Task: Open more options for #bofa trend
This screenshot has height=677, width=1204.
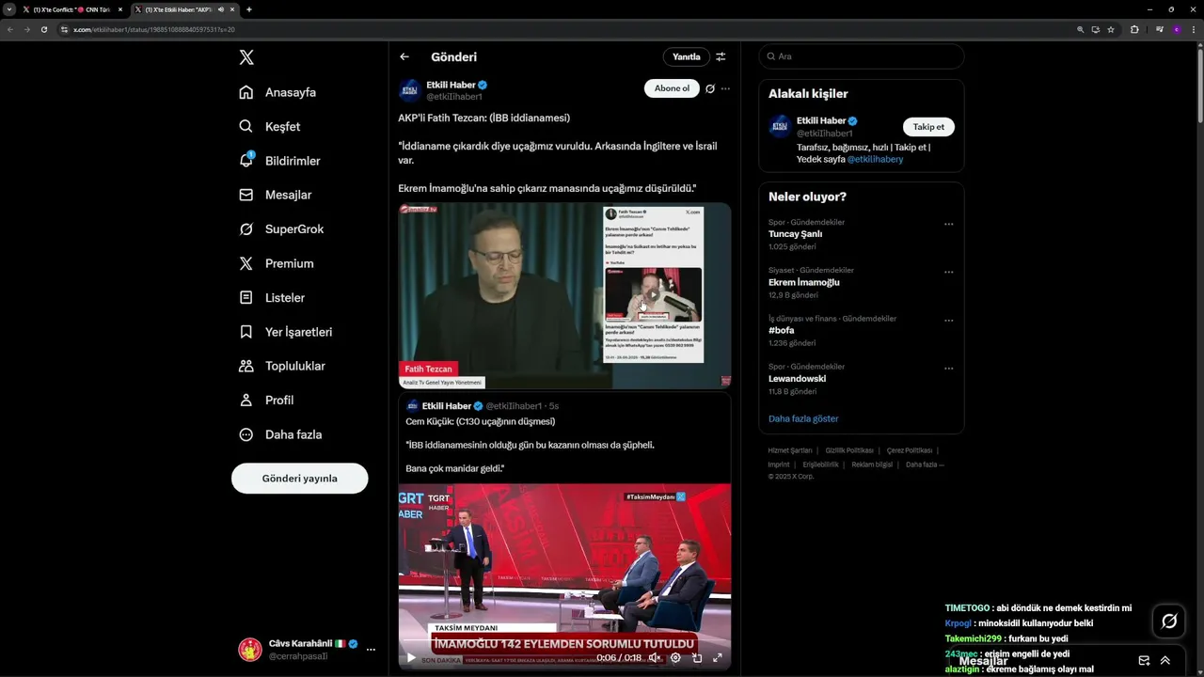Action: pos(948,320)
